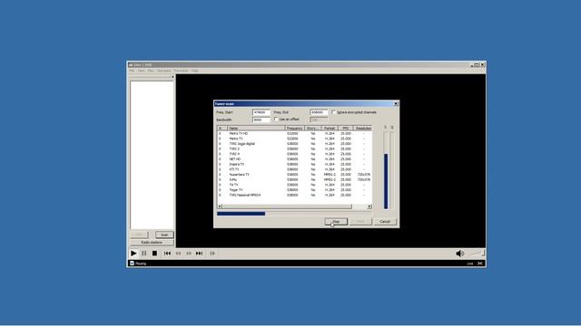This screenshot has height=326, width=581.
Task: Open the Navigate menu
Action: 163,71
